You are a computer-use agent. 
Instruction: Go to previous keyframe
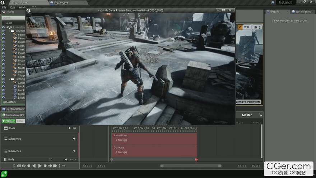coord(24,166)
